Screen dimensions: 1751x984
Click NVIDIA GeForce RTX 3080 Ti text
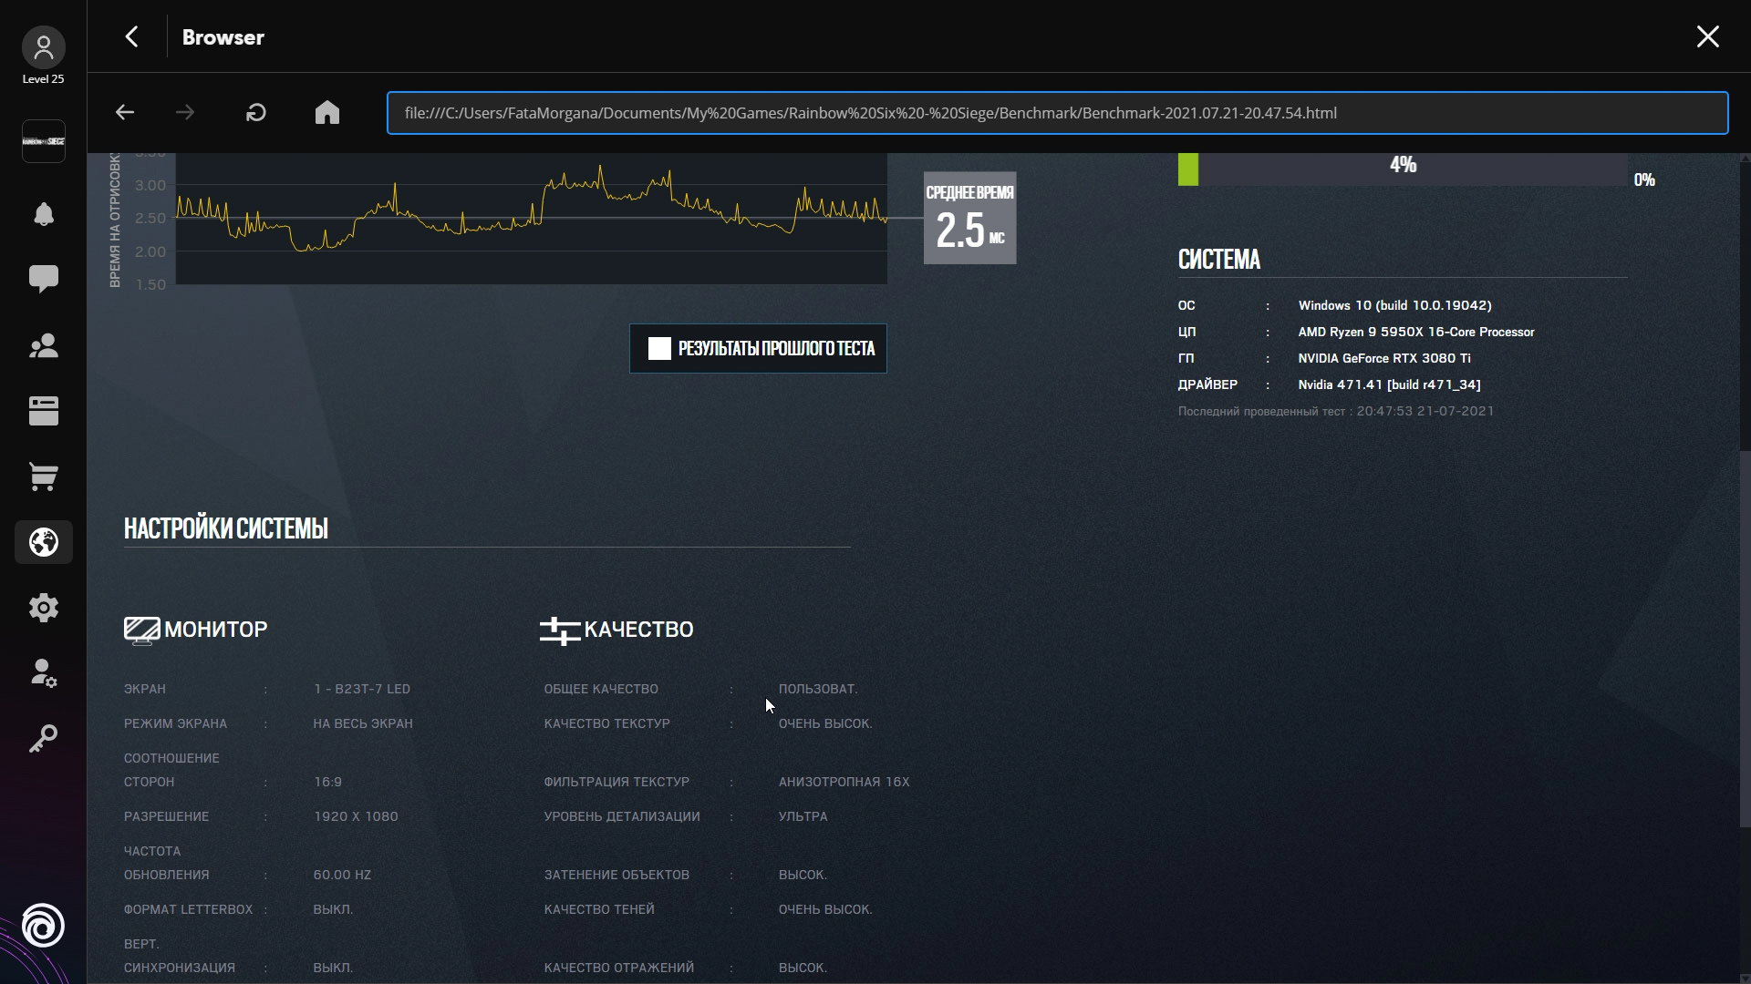(x=1384, y=359)
